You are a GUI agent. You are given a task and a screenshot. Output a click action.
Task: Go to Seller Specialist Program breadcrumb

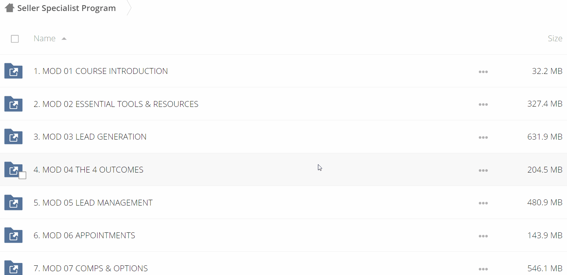66,8
